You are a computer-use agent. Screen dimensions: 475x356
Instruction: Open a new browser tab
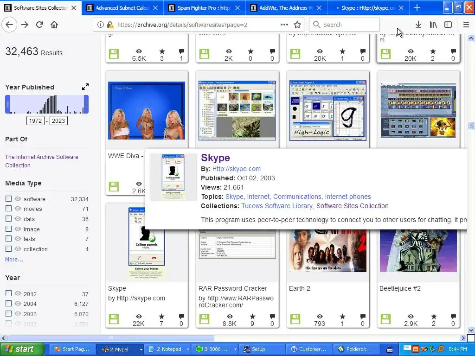(417, 7)
